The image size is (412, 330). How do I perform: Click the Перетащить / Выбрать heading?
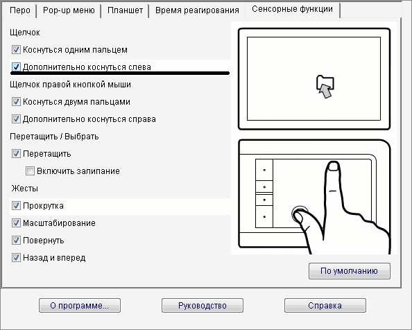[x=54, y=137]
